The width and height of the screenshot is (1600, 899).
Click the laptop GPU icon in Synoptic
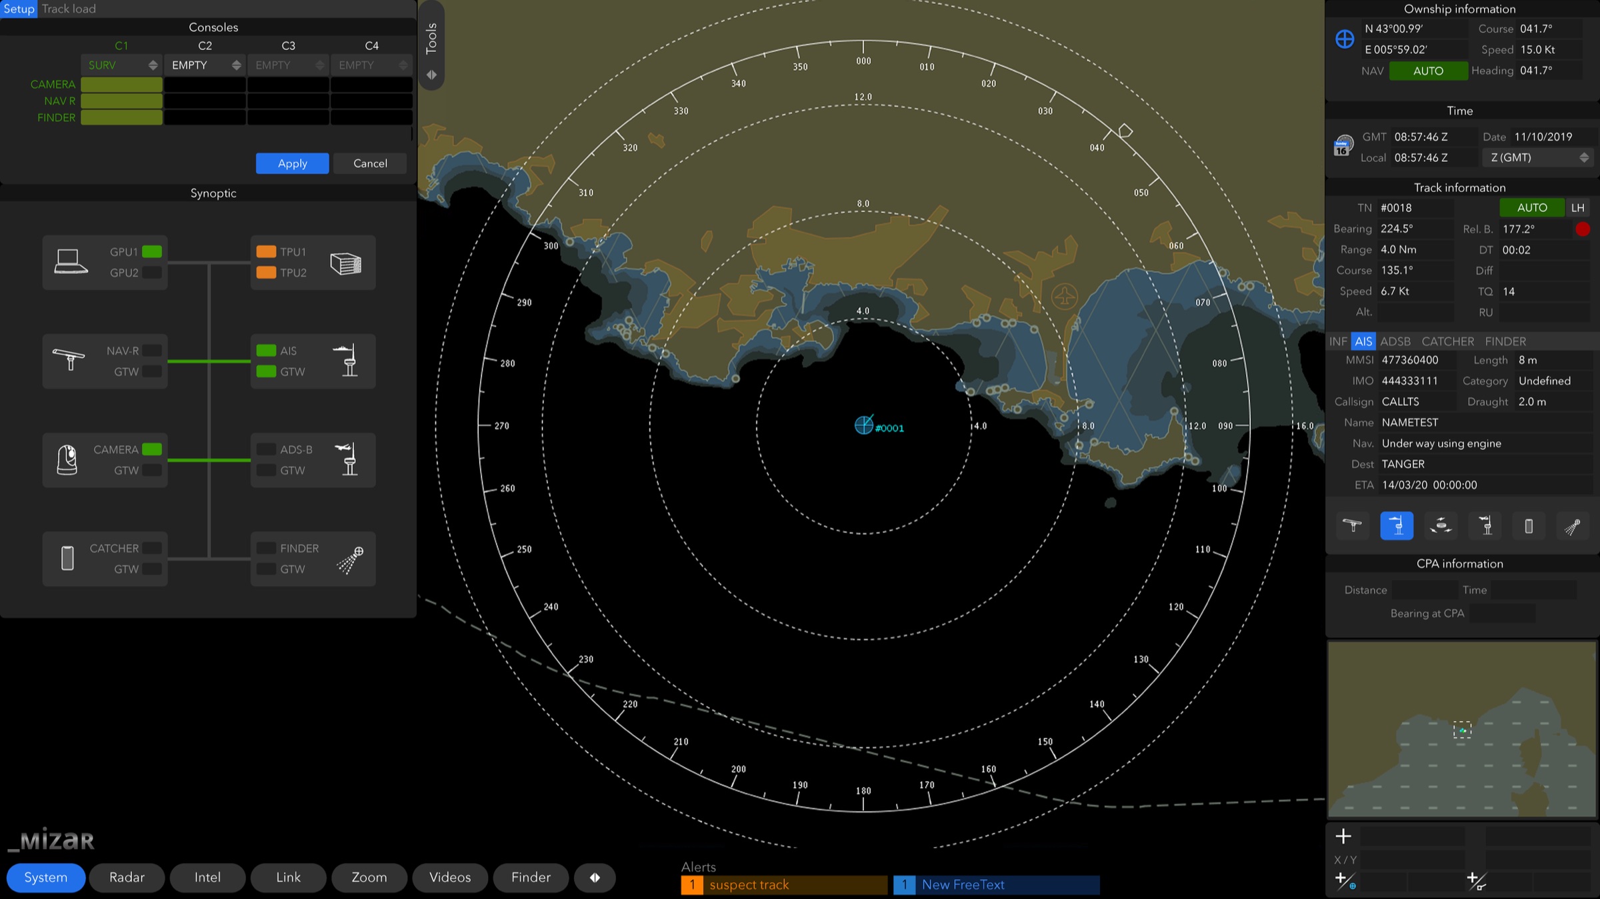tap(71, 262)
